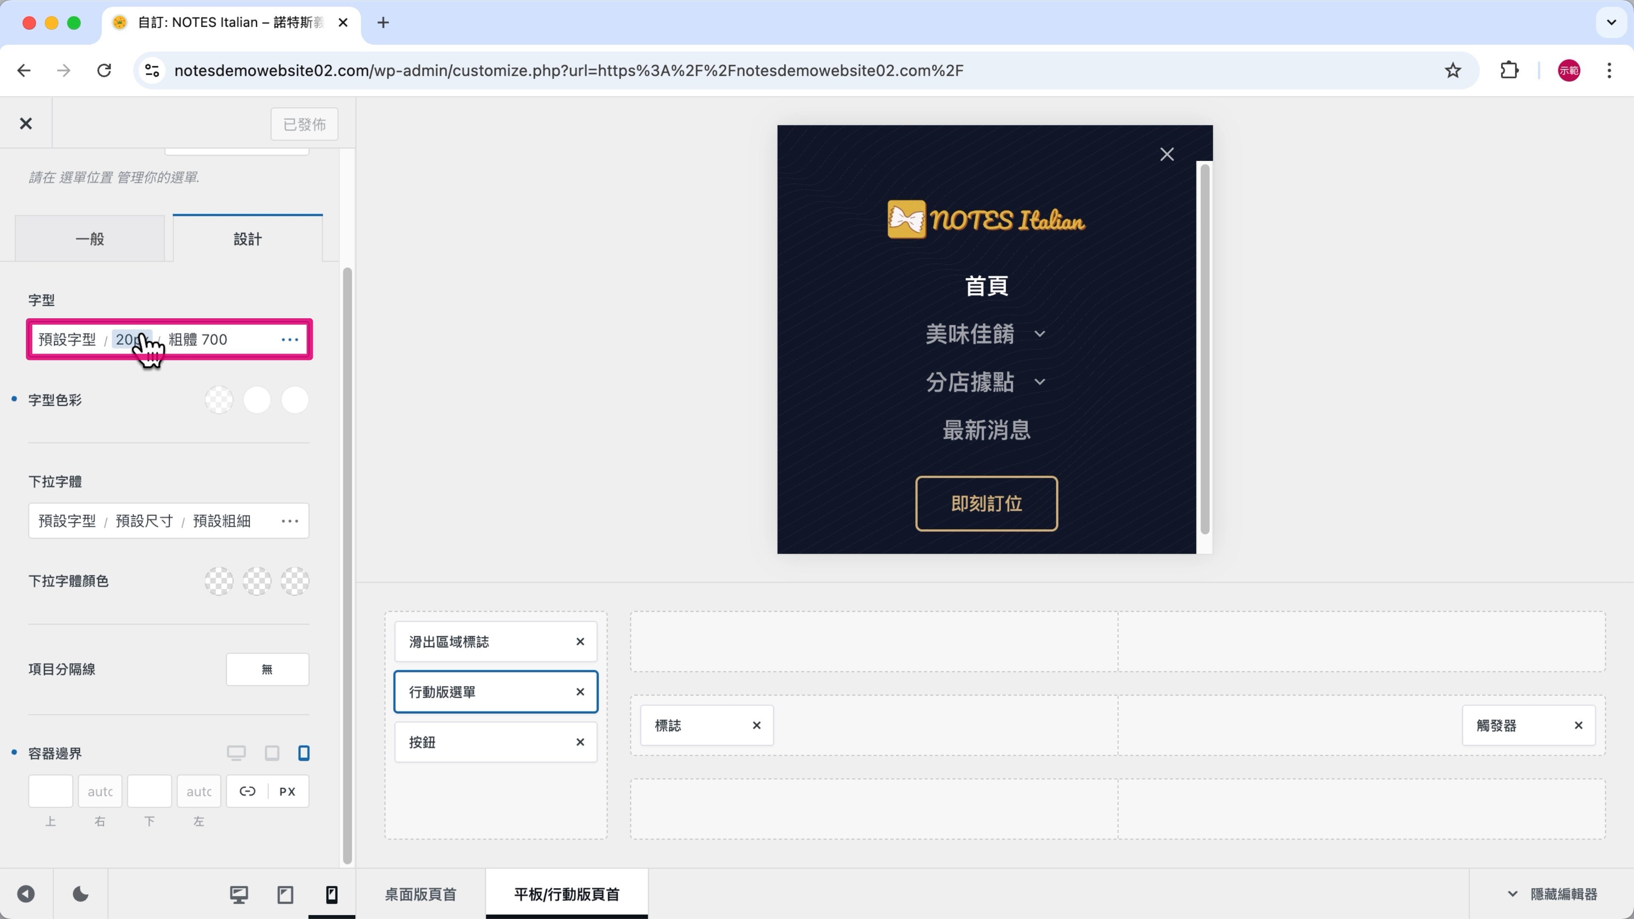
Task: Open the 下拉字體 typography options ellipsis
Action: (290, 521)
